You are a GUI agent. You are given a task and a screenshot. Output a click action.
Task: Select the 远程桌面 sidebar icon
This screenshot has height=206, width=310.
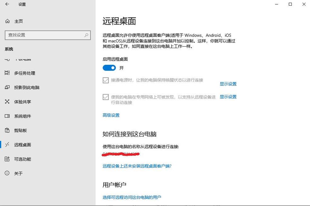point(7,145)
